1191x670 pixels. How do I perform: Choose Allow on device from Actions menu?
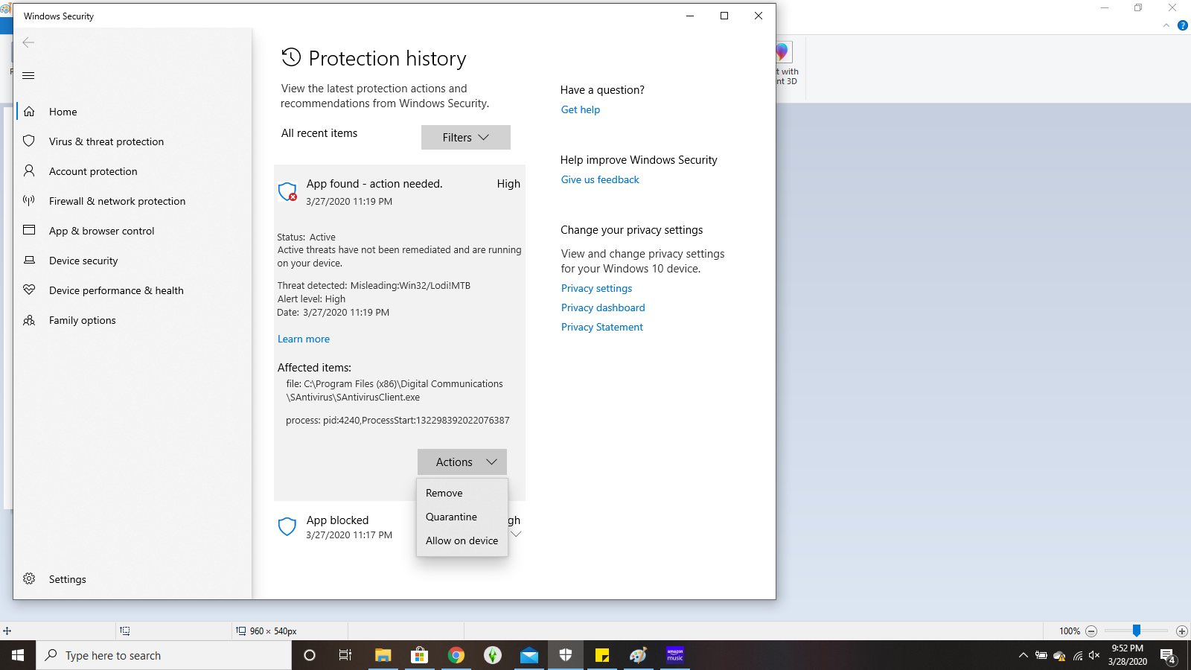pyautogui.click(x=462, y=540)
